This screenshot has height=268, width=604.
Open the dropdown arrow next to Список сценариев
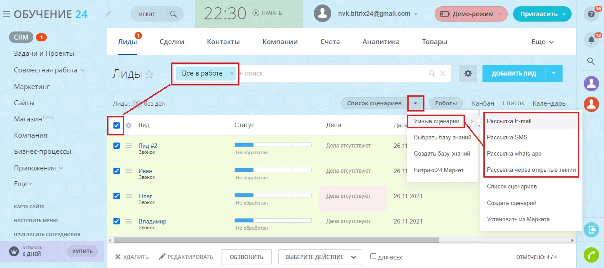pyautogui.click(x=416, y=103)
